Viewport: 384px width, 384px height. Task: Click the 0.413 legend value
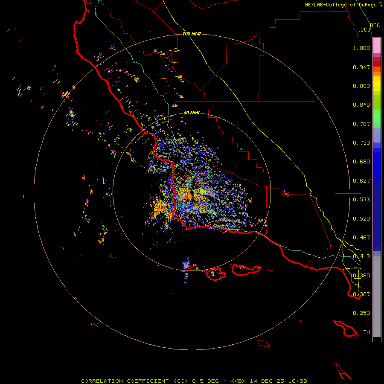(361, 256)
